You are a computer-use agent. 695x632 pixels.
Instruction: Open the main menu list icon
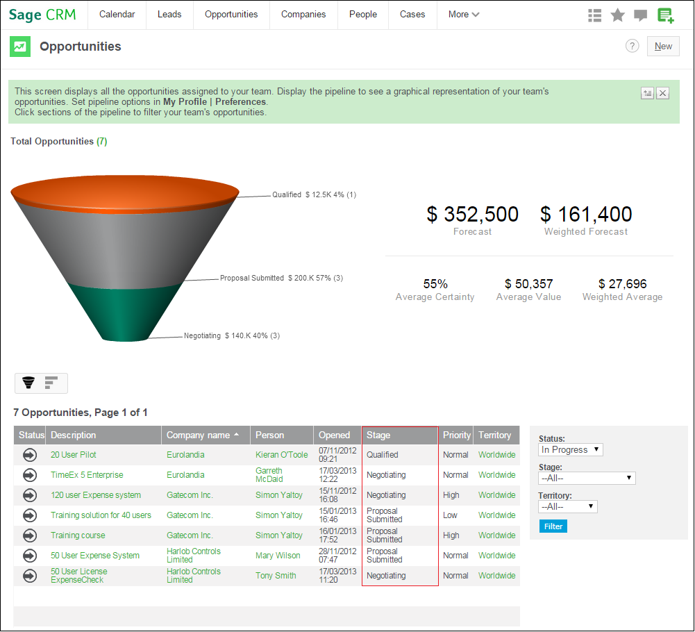[594, 15]
